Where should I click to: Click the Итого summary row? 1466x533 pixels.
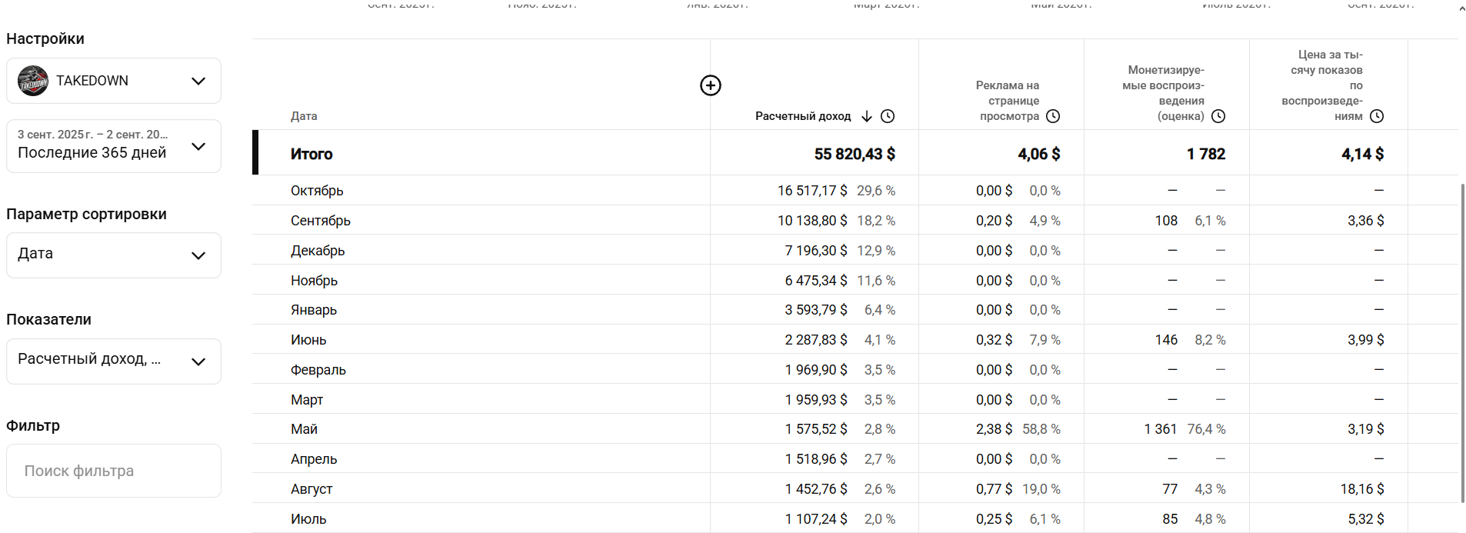(855, 153)
